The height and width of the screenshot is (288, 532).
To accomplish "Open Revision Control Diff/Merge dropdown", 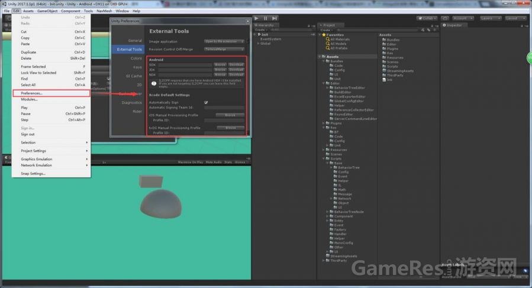I will tap(224, 49).
